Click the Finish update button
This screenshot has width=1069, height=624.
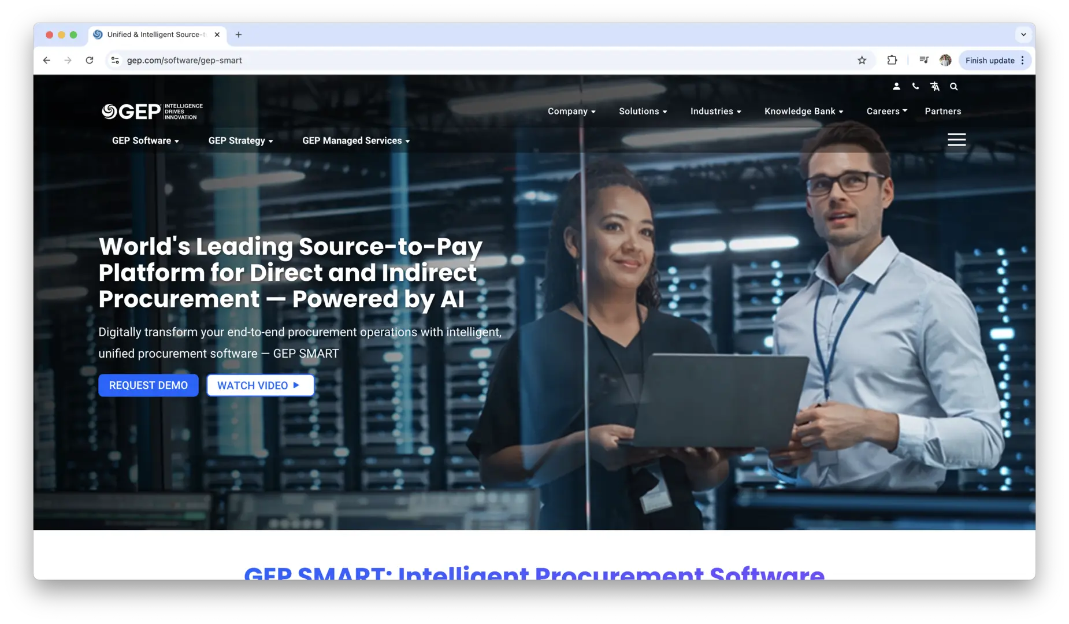pos(989,60)
